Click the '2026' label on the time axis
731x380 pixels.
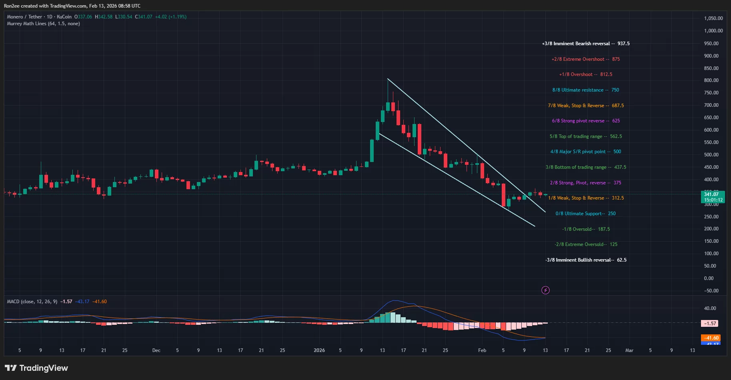[319, 350]
